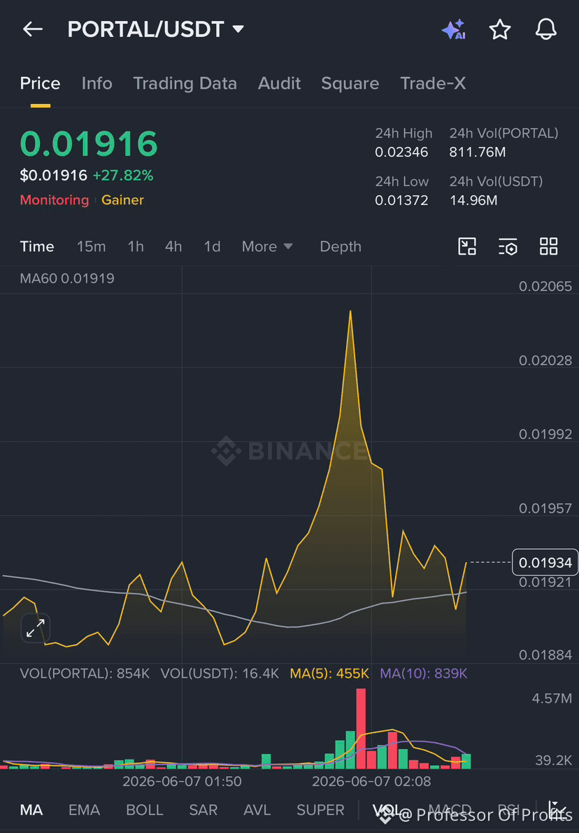Click the 0.02065 price axis label
Image resolution: width=579 pixels, height=833 pixels.
545,286
